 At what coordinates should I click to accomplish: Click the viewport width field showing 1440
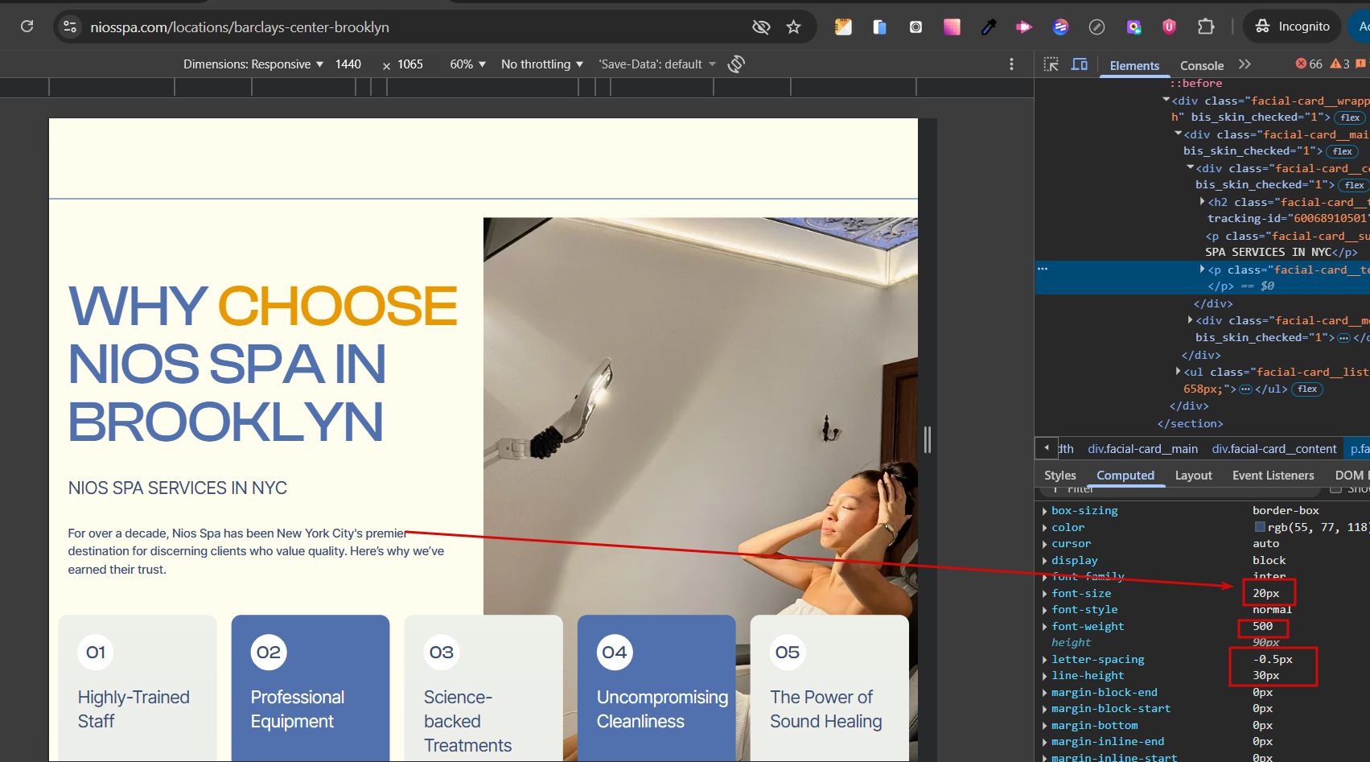(x=348, y=64)
